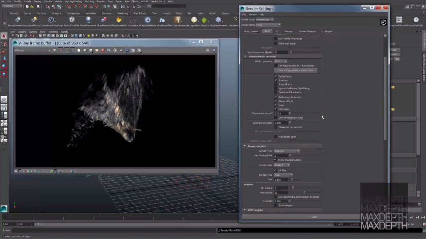Enable Global max depth checkbox
This screenshot has height=239, width=426.
(276, 44)
